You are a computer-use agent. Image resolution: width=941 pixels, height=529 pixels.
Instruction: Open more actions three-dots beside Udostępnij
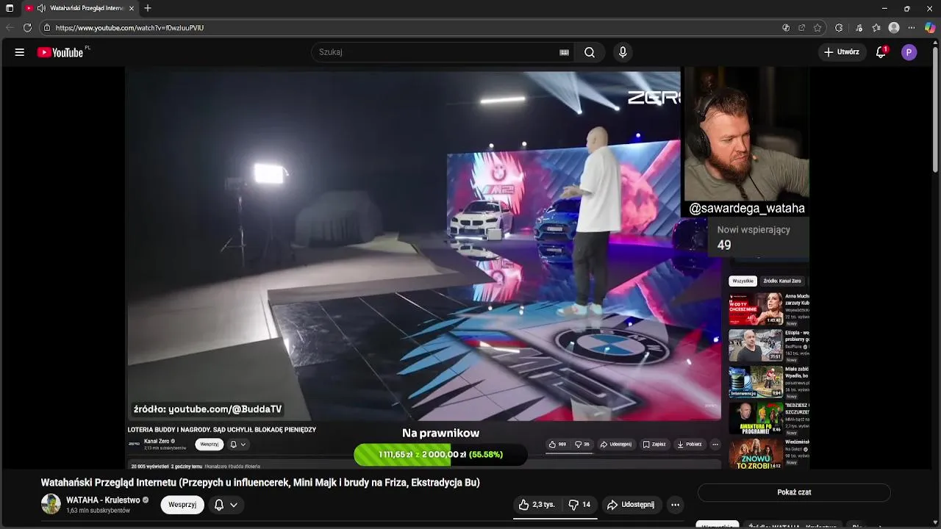(675, 505)
